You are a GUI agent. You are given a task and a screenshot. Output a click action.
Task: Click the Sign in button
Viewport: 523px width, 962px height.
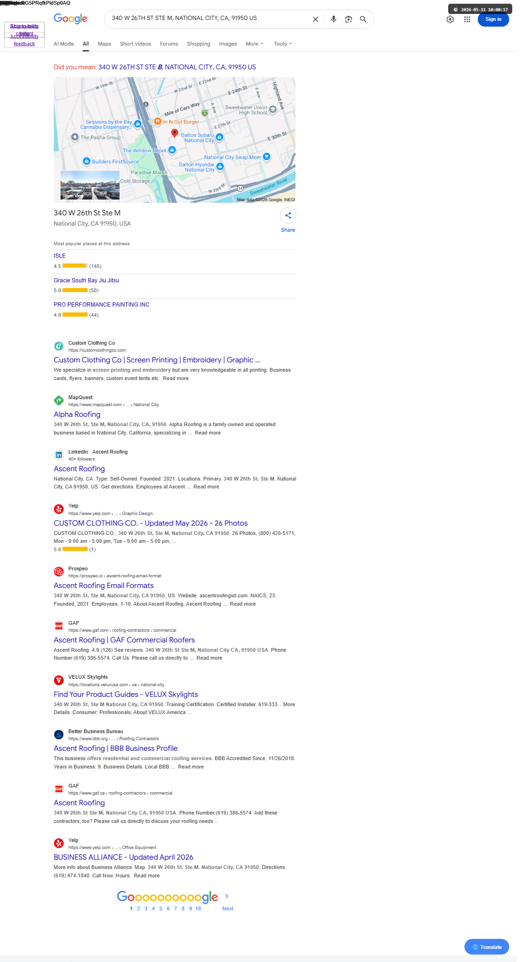click(x=493, y=20)
